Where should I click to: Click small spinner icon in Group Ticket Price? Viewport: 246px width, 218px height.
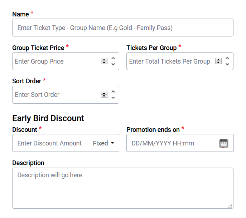point(104,61)
